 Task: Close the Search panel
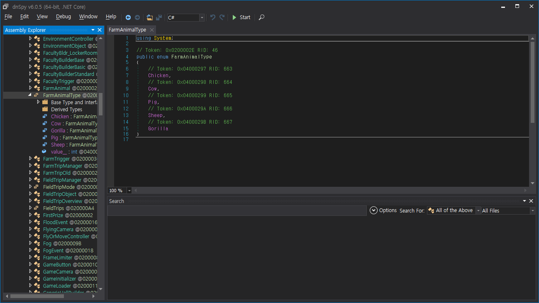532,201
